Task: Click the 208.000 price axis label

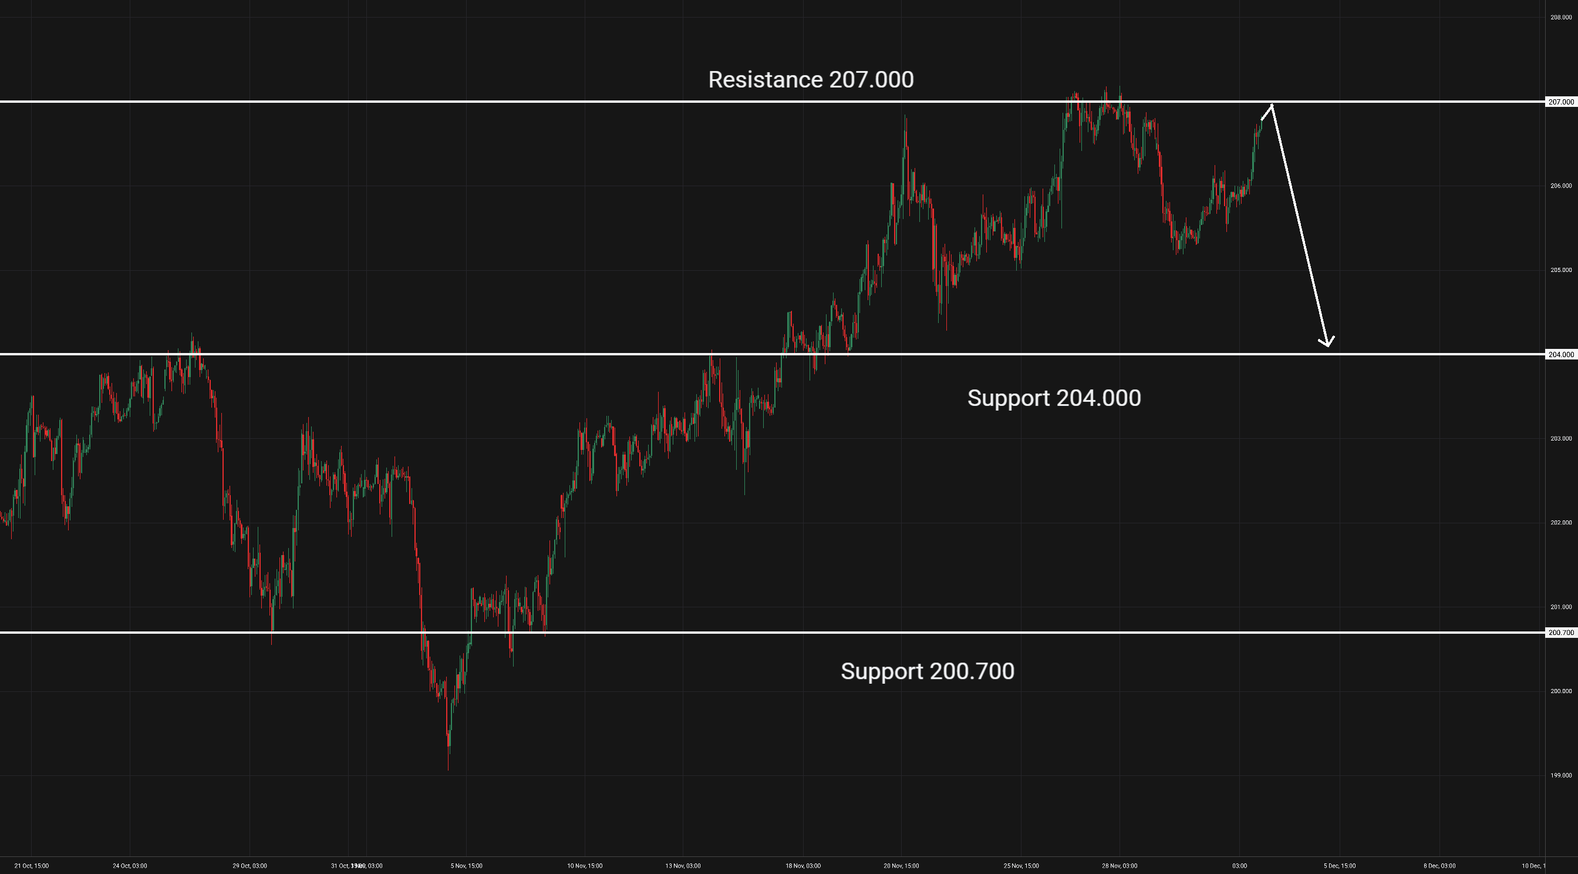Action: [x=1561, y=17]
